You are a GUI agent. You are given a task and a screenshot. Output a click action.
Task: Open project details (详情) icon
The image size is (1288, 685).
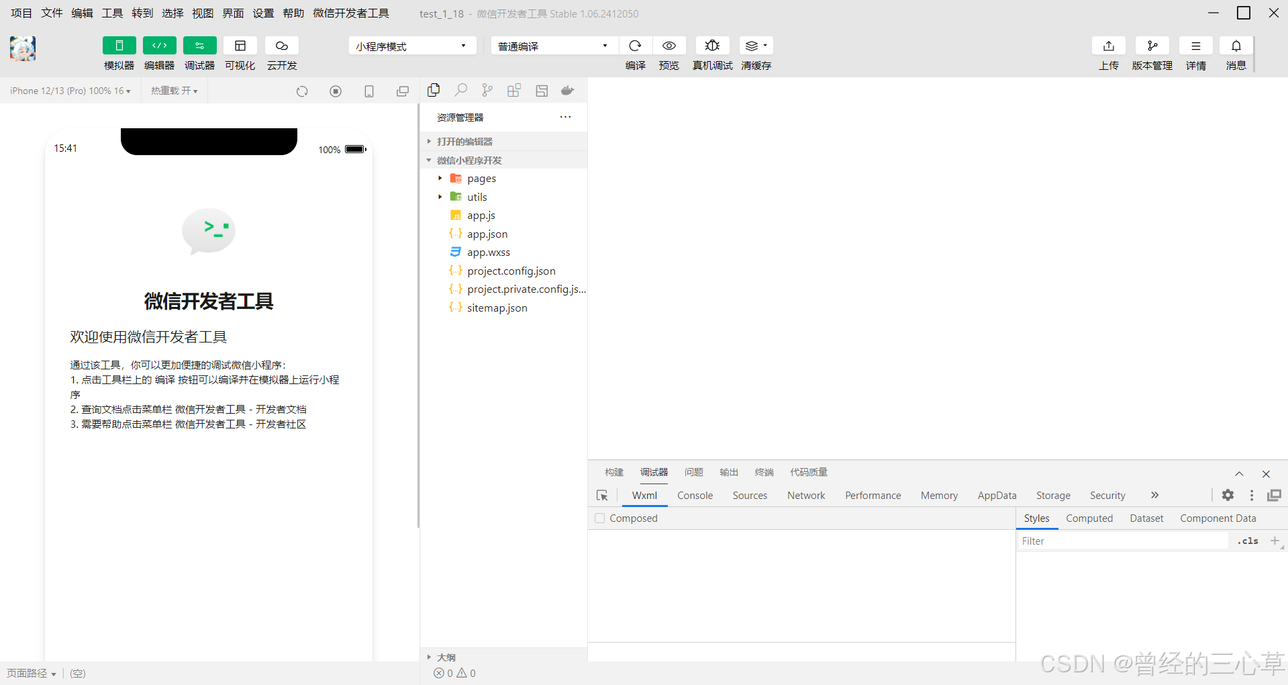coord(1196,46)
